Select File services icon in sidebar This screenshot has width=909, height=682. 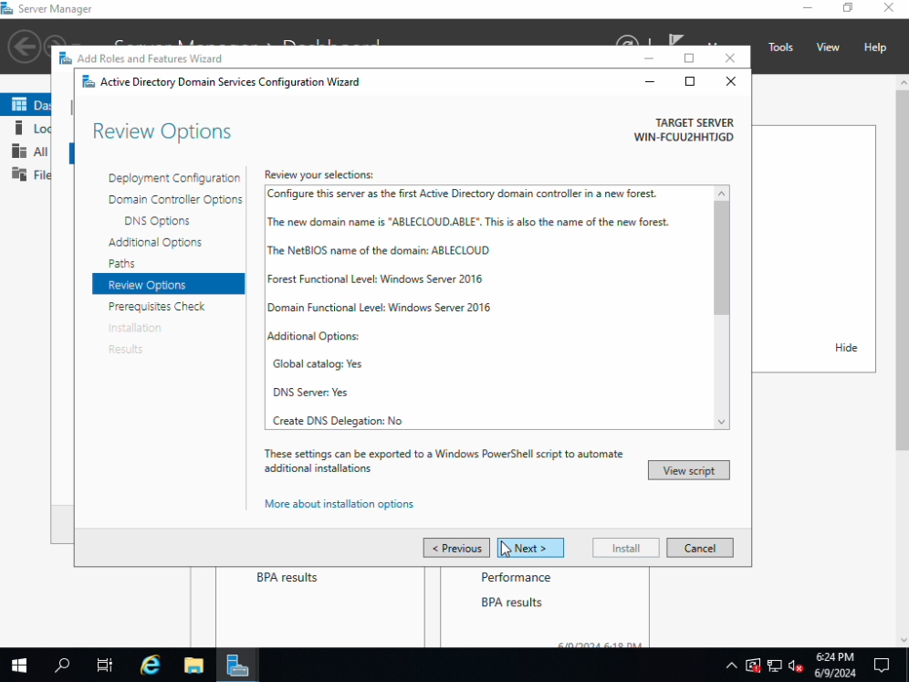point(19,174)
